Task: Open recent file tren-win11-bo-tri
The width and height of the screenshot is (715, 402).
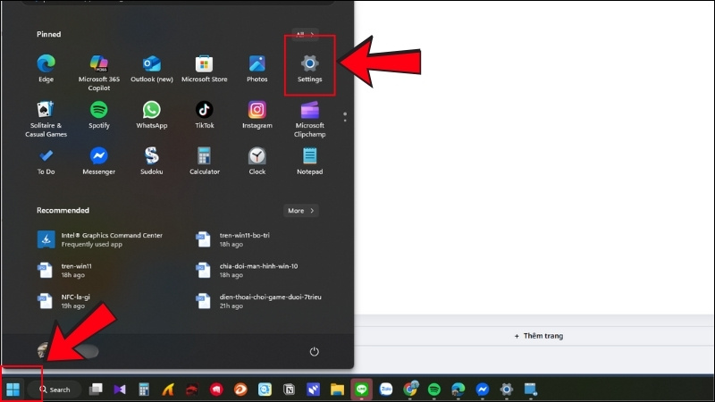Action: click(x=232, y=239)
